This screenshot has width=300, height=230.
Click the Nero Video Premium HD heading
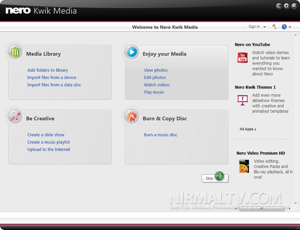click(x=260, y=153)
